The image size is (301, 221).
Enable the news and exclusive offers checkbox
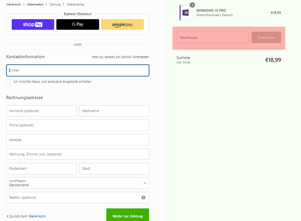[9, 82]
